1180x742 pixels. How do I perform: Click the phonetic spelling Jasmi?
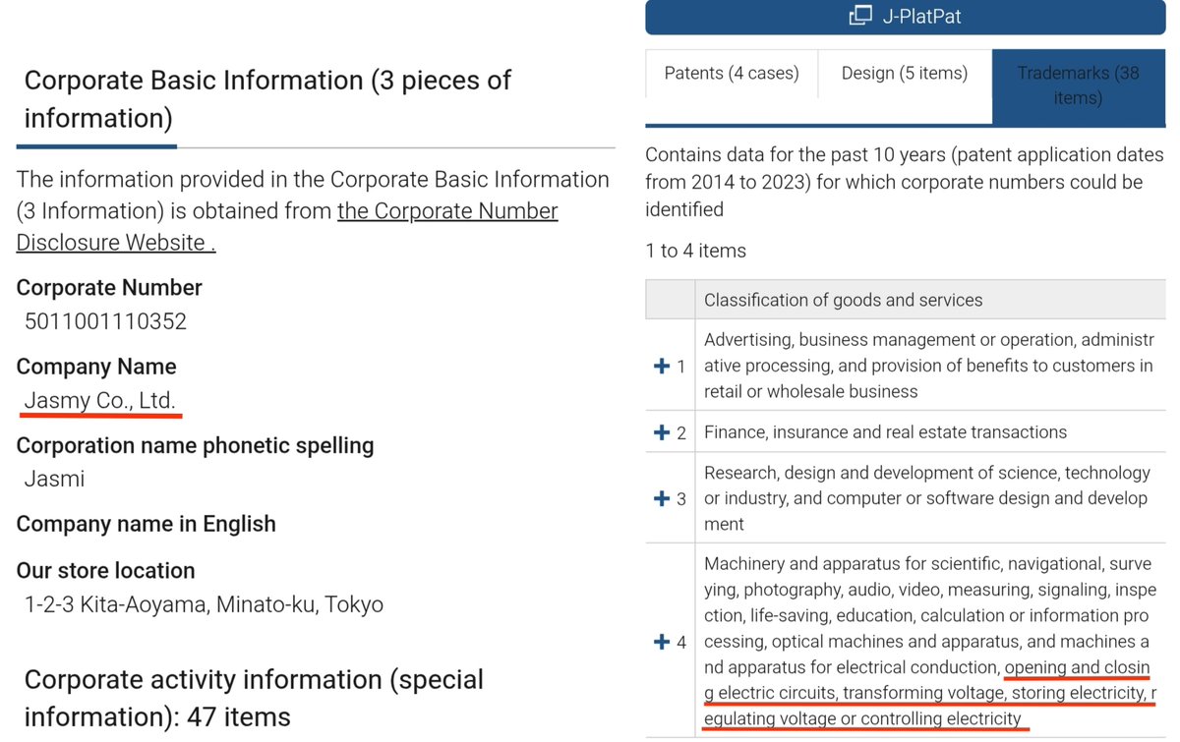click(x=54, y=479)
